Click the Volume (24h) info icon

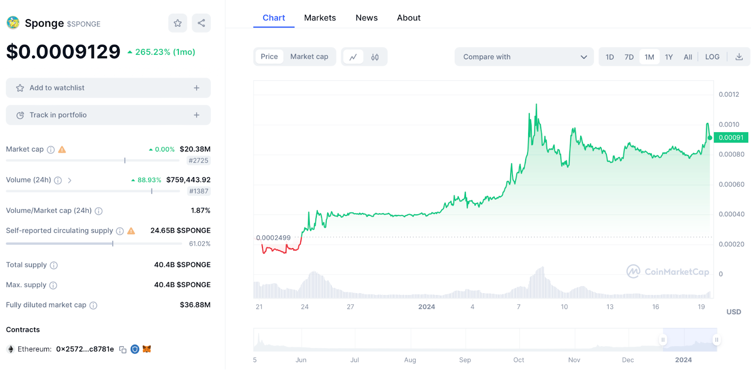coord(58,180)
